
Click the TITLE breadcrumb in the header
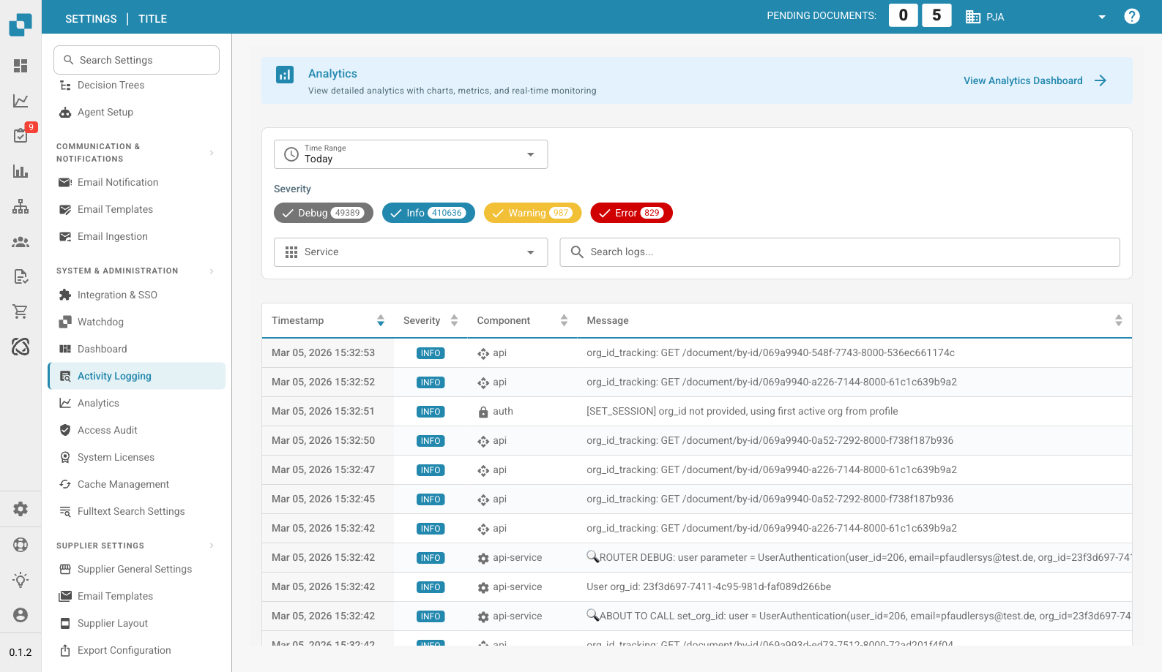(153, 19)
